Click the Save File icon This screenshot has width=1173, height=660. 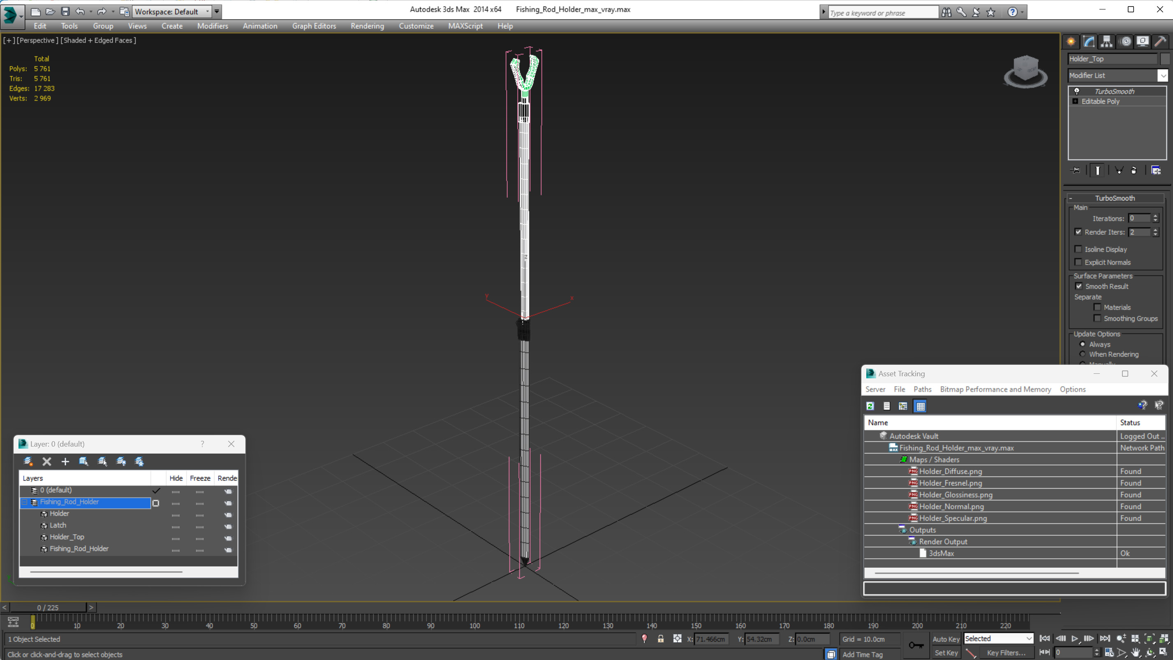[65, 12]
